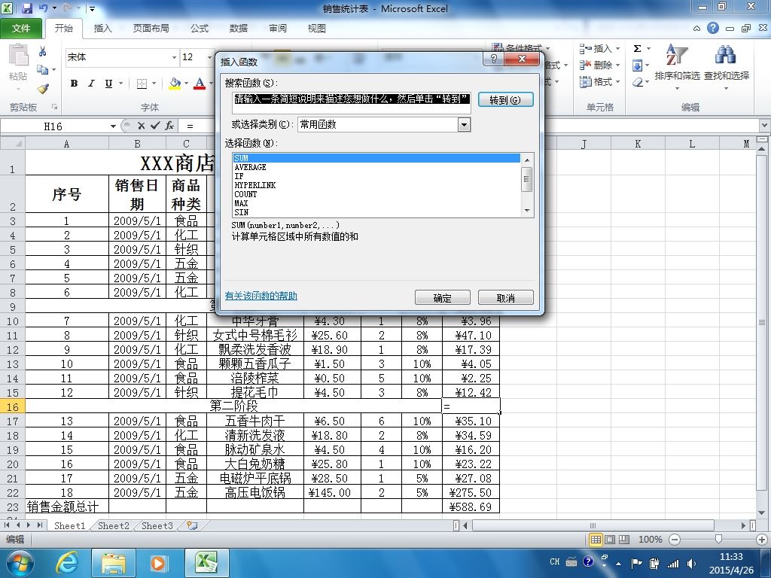Viewport: 771px width, 578px height.
Task: Open Internet Explorer from taskbar
Action: pyautogui.click(x=67, y=563)
